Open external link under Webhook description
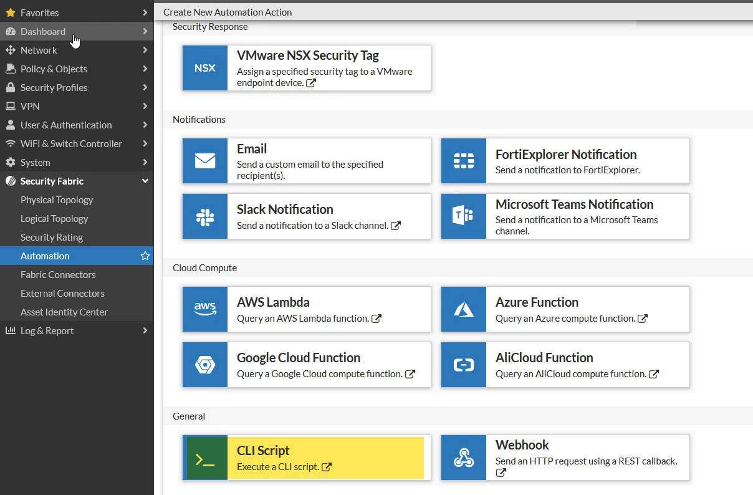 (x=501, y=473)
